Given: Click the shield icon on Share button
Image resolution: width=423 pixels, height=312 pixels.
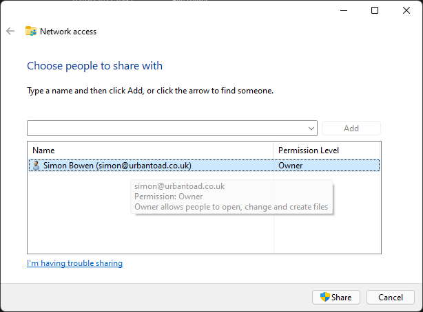Looking at the screenshot, I should (325, 297).
